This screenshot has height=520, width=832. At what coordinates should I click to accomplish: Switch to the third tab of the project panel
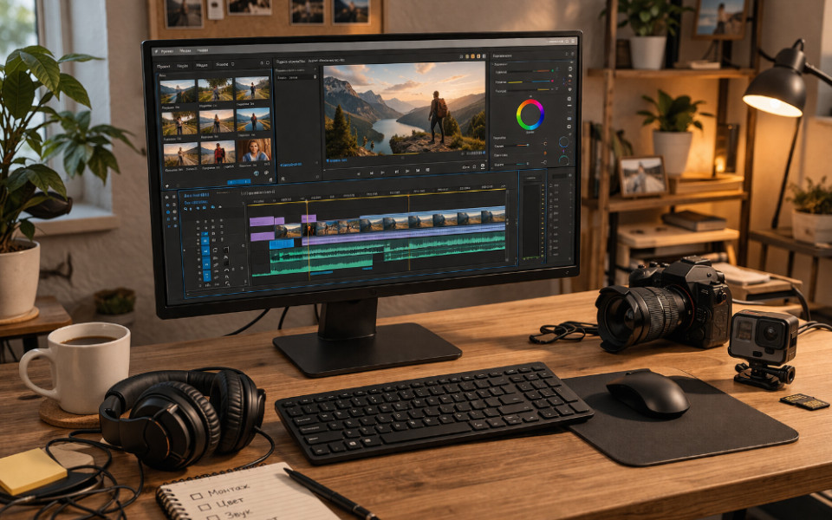202,66
